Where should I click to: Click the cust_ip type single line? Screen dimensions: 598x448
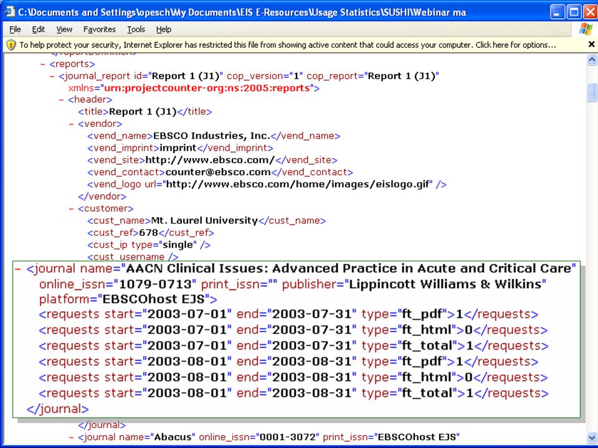149,245
